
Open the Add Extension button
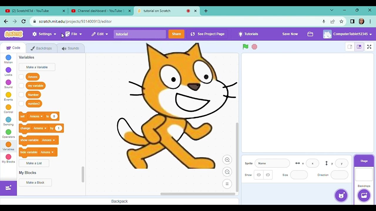(8, 188)
